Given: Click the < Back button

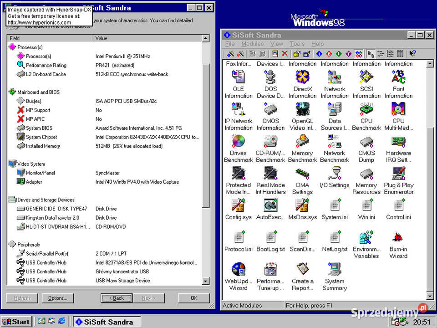Looking at the screenshot, I should [x=117, y=298].
